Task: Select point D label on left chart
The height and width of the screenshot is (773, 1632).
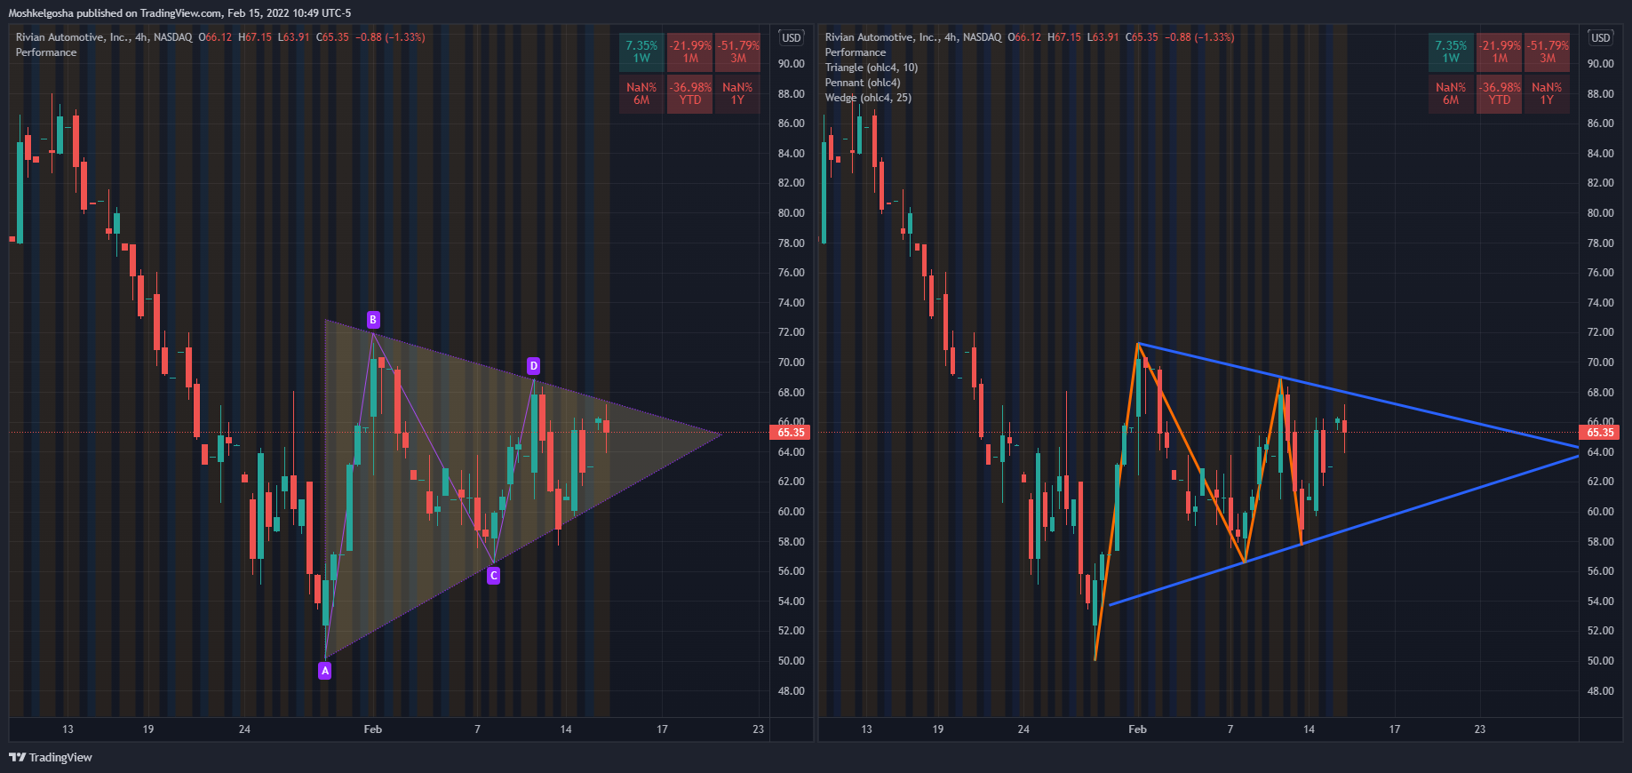Action: click(x=533, y=366)
